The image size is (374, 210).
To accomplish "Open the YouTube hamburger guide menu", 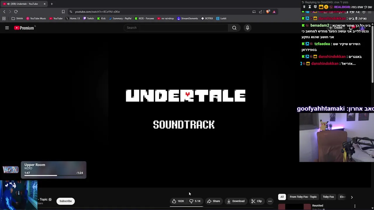I will [x=7, y=28].
